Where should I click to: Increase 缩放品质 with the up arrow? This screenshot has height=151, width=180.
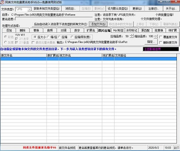[156, 35]
